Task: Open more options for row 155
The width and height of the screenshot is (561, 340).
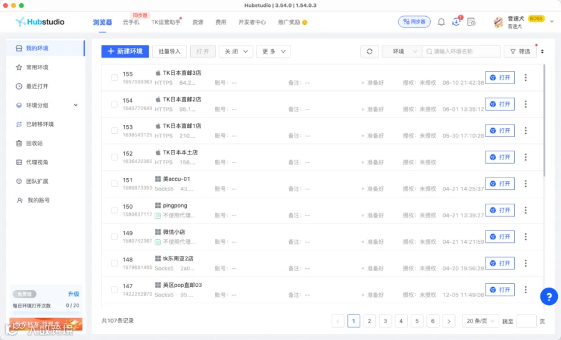Action: pos(525,78)
